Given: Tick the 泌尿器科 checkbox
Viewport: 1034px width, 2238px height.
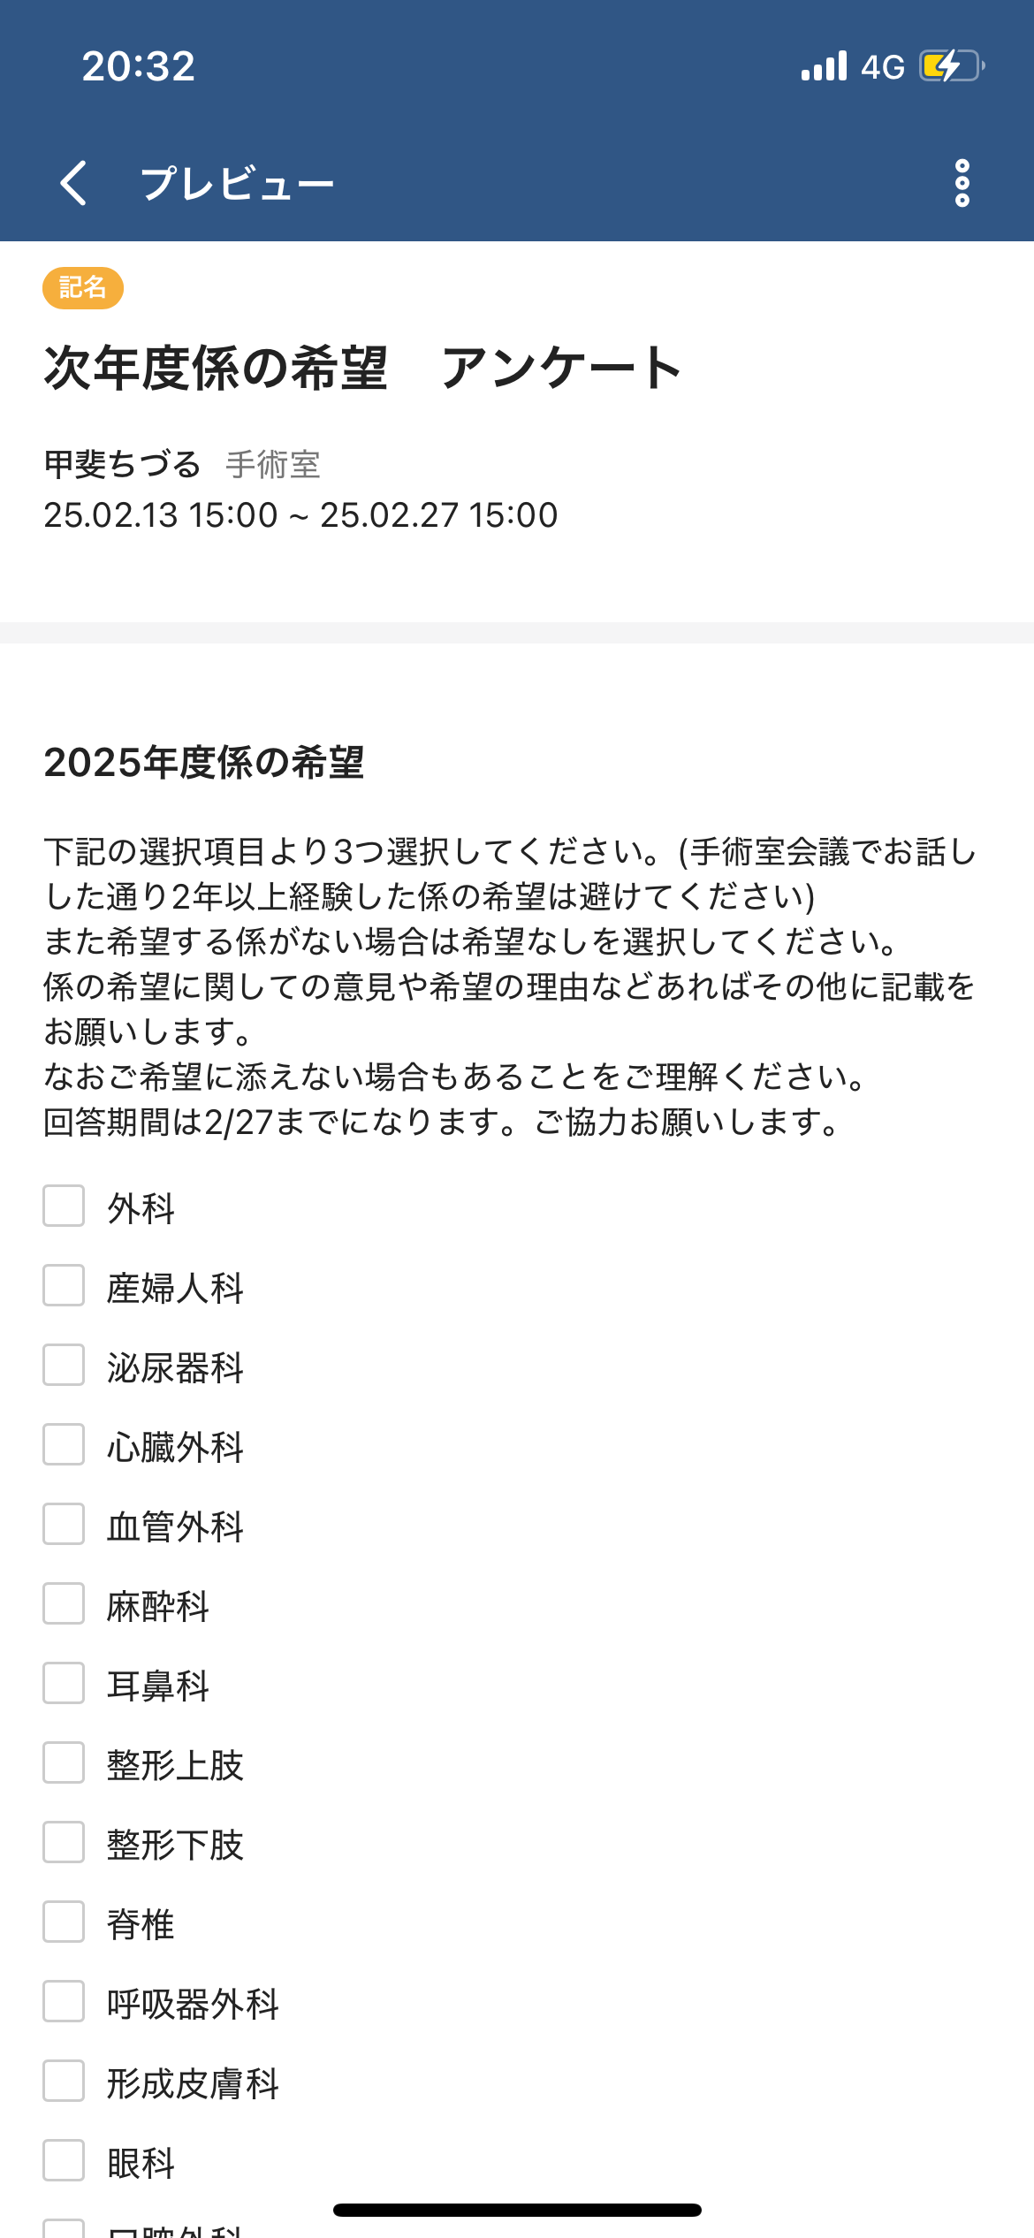Looking at the screenshot, I should [64, 1366].
